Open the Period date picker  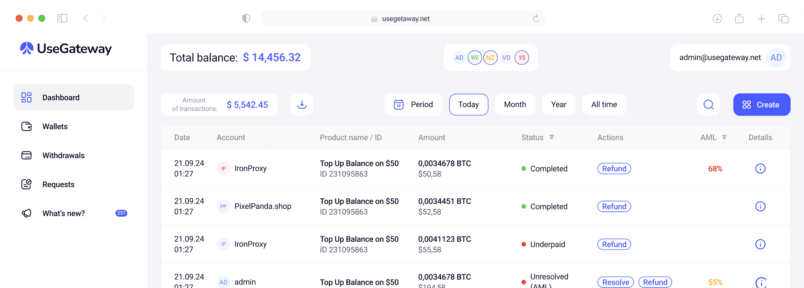pos(413,104)
